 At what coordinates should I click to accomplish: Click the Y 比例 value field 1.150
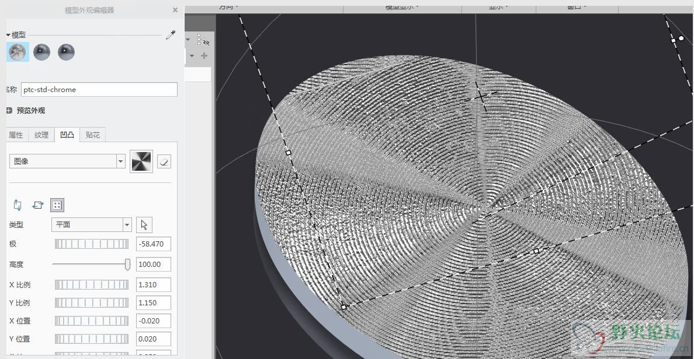[x=153, y=303]
